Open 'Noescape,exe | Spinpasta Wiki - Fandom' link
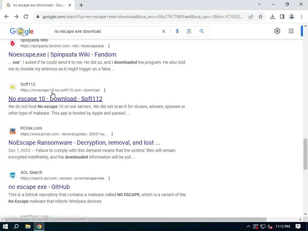The image size is (308, 231). tap(63, 54)
